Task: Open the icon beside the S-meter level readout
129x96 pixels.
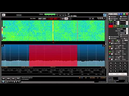Action: point(105,15)
